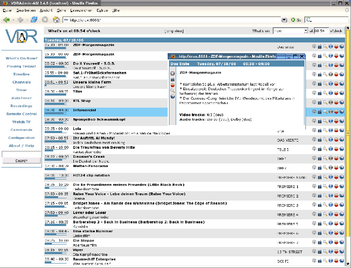This screenshot has width=351, height=268.
Task: Click the sidebar search text field
Action: [21, 154]
